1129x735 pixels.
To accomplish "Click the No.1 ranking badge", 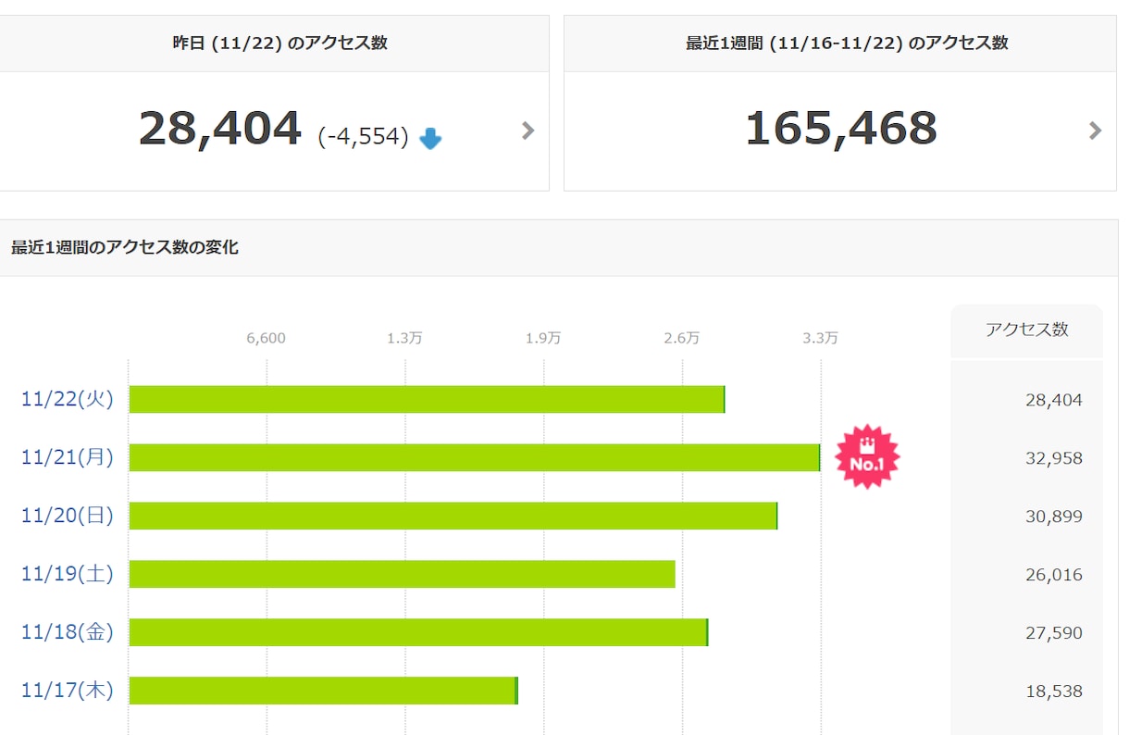I will [867, 457].
